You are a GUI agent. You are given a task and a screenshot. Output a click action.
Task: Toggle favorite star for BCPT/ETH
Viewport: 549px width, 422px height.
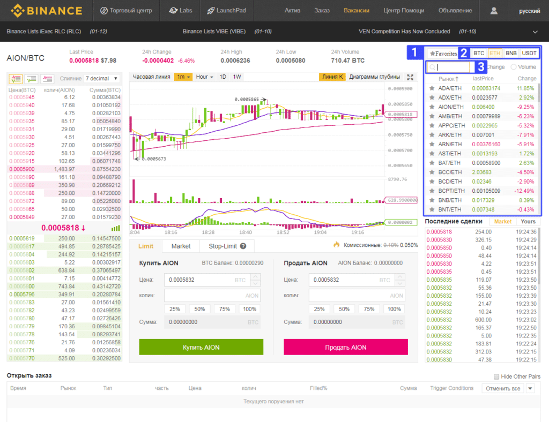pos(432,191)
